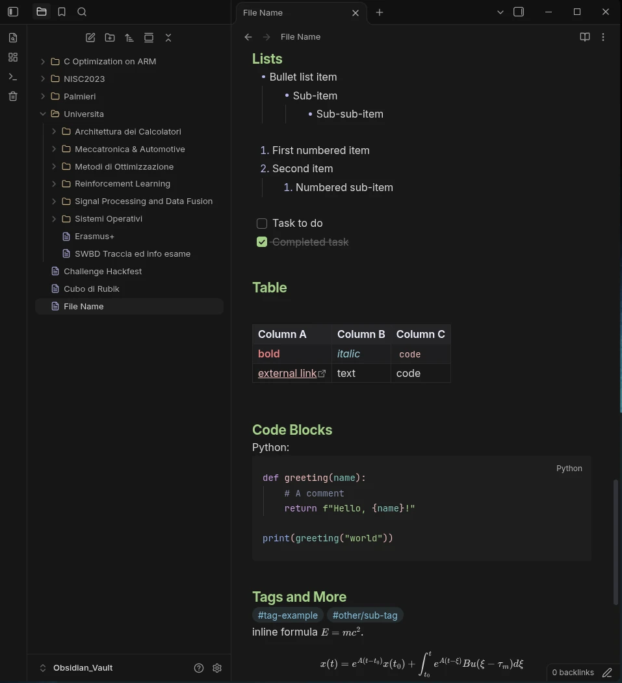The image size is (622, 683).
Task: Expand Reinforcement Learning folder
Action: pos(53,184)
